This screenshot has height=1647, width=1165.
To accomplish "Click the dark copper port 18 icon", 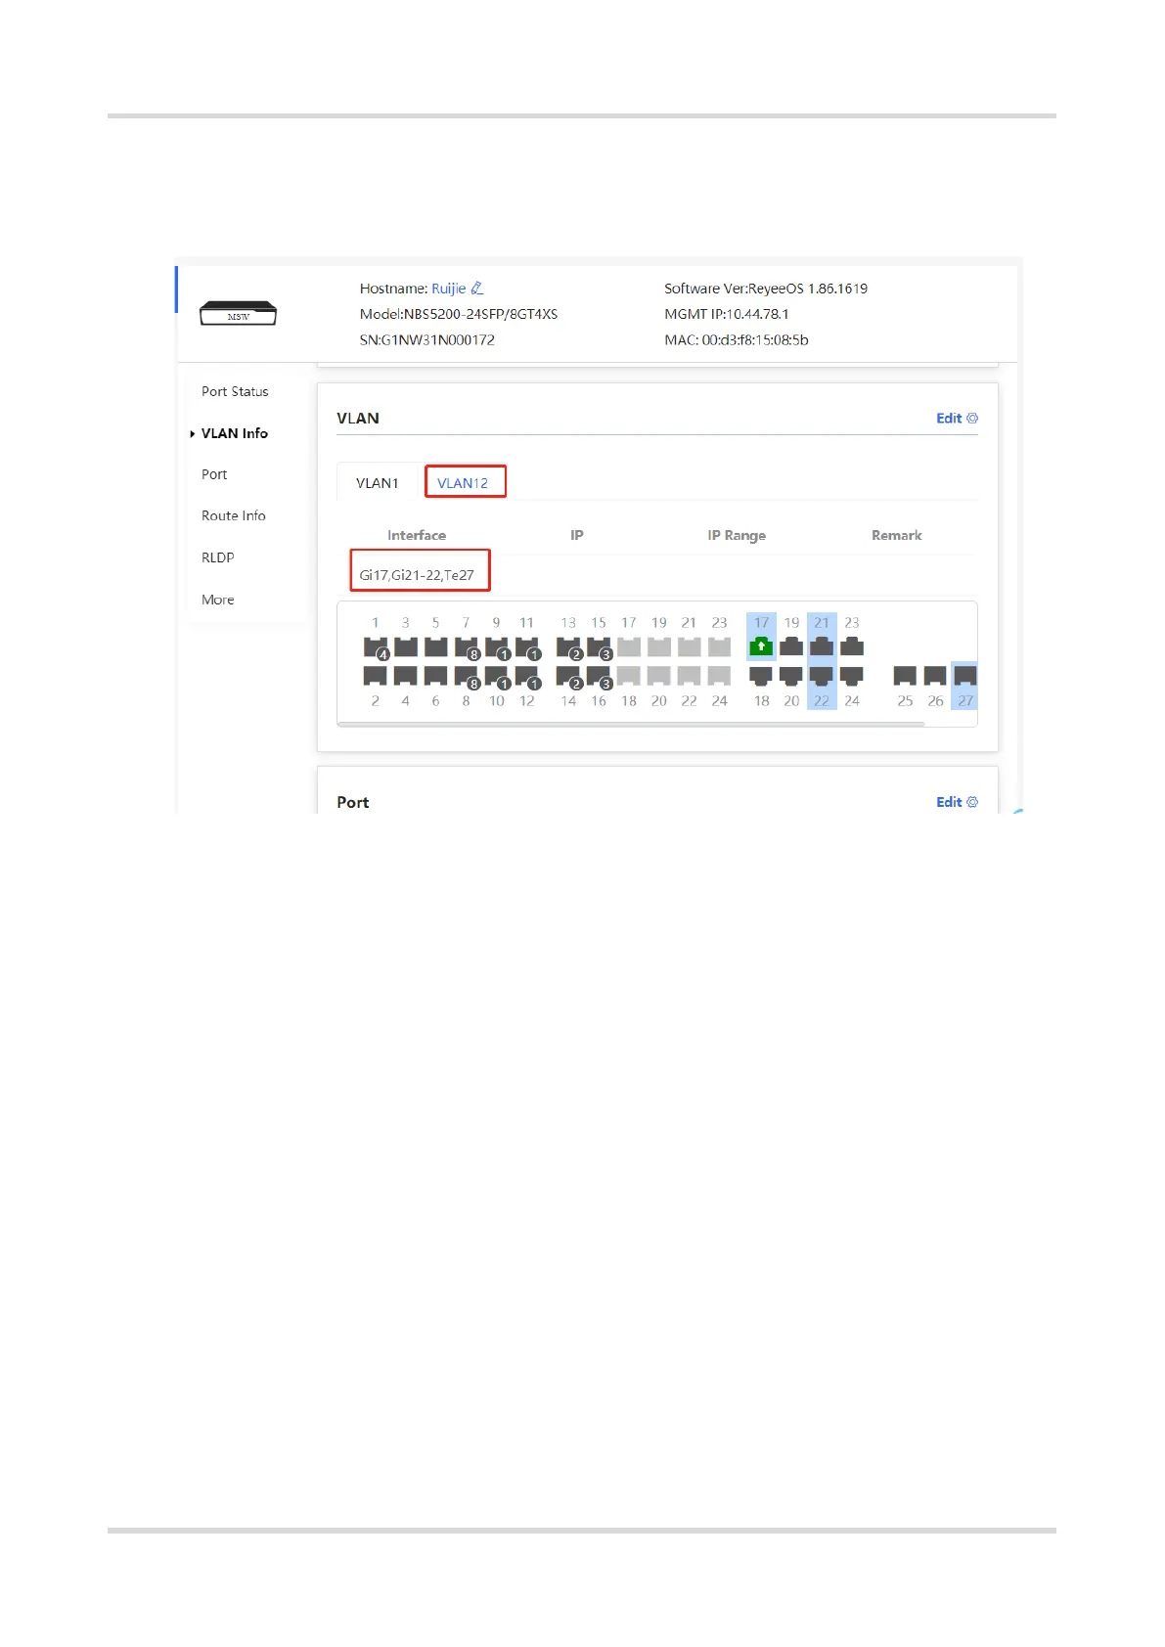I will coord(761,676).
